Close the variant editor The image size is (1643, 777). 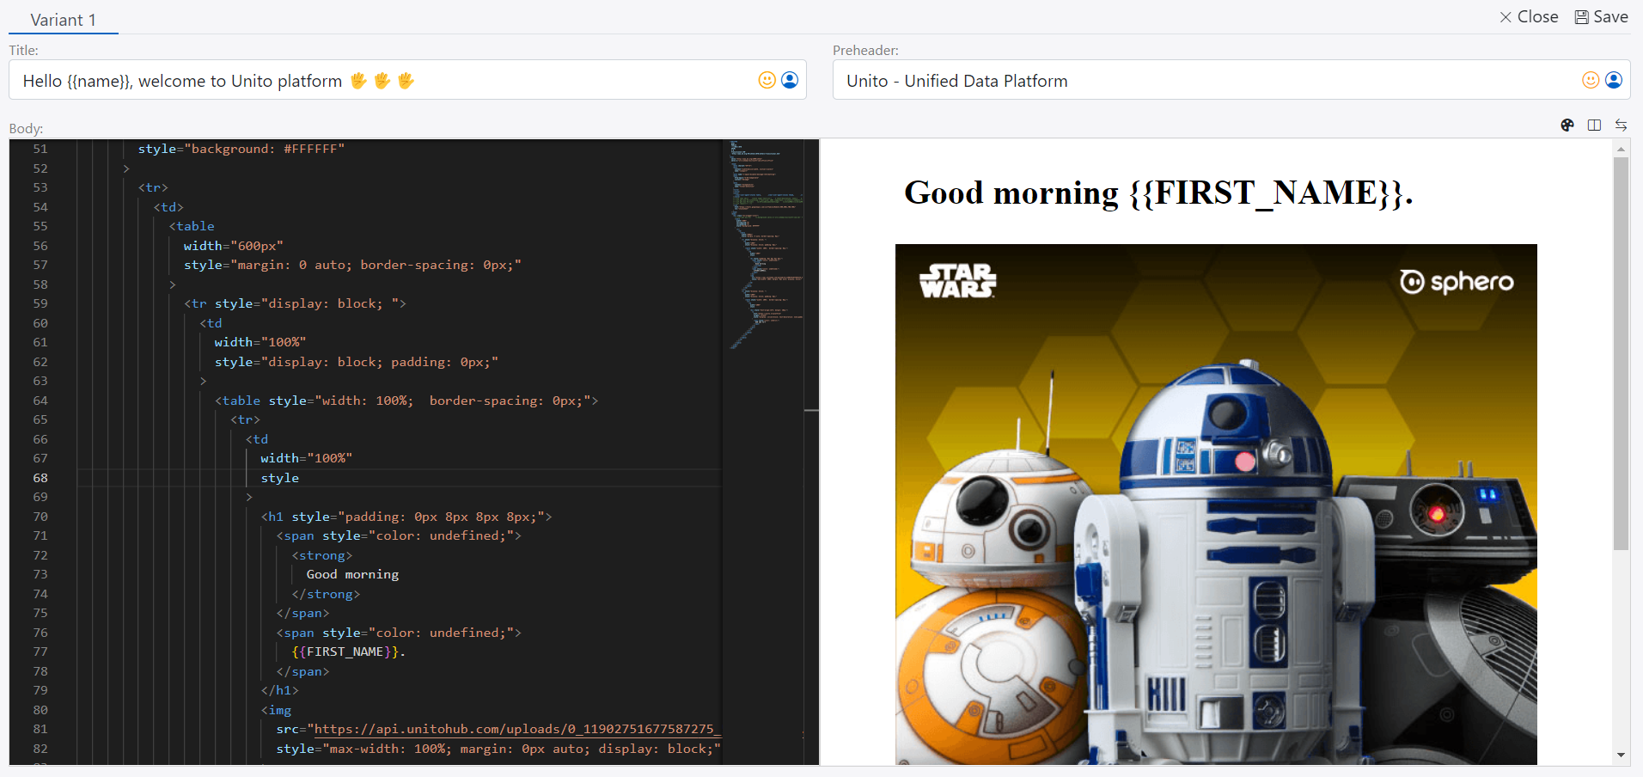[1529, 17]
